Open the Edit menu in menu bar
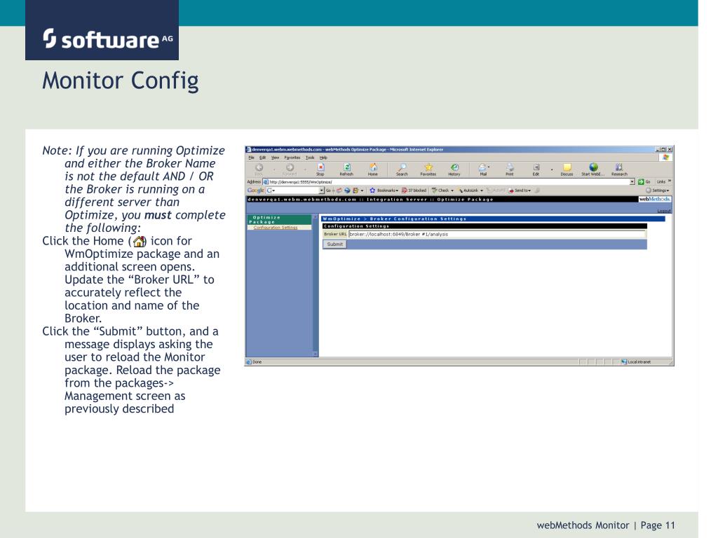718x538 pixels. [x=262, y=158]
